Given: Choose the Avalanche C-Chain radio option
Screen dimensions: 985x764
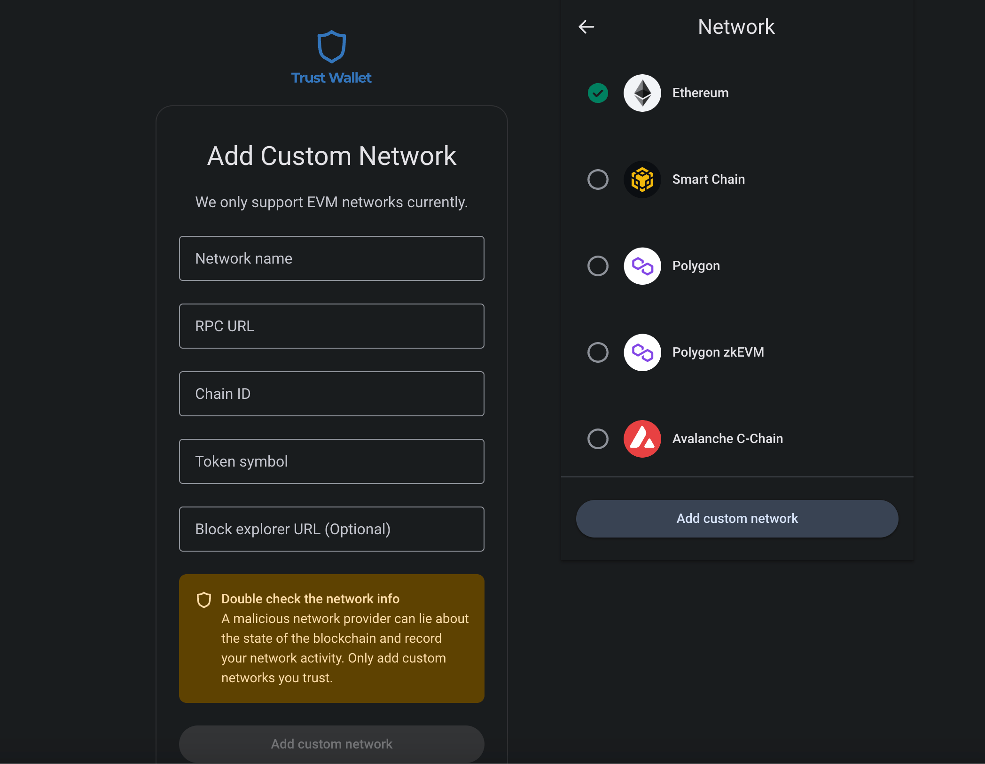Looking at the screenshot, I should pos(598,439).
